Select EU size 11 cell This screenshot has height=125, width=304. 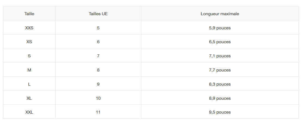point(98,112)
